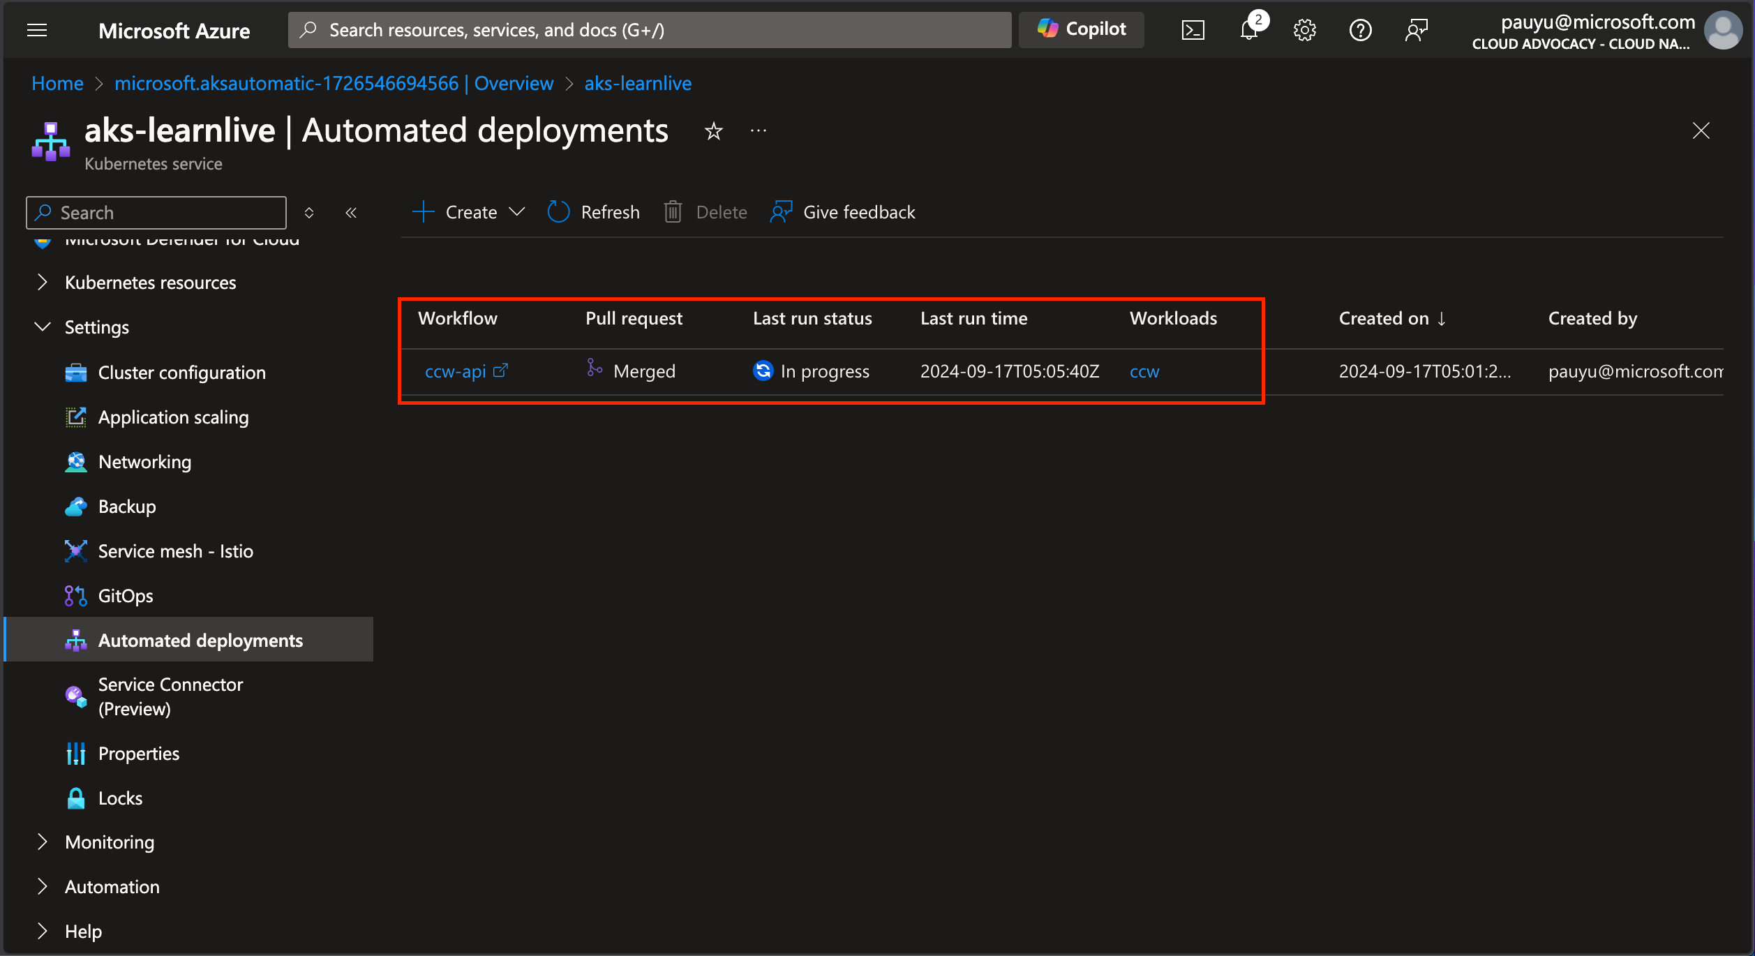Click the Properties bars icon

pos(75,754)
